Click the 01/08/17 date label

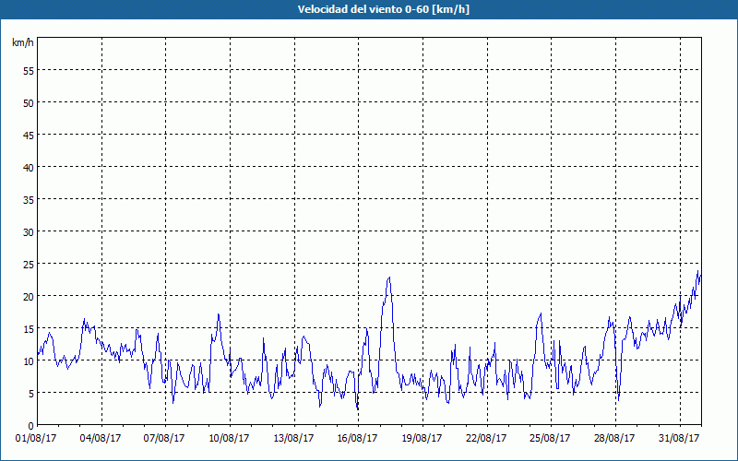pos(36,439)
